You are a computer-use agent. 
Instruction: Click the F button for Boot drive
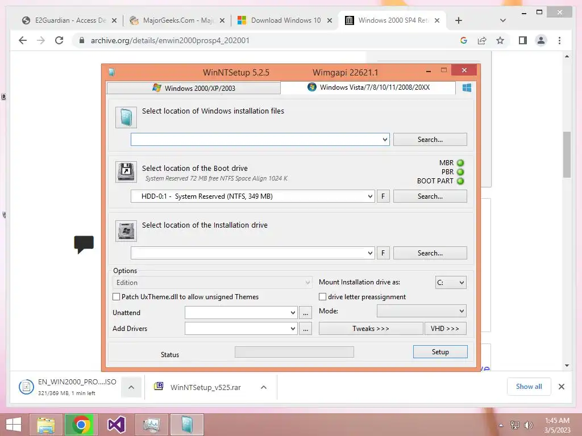(383, 196)
